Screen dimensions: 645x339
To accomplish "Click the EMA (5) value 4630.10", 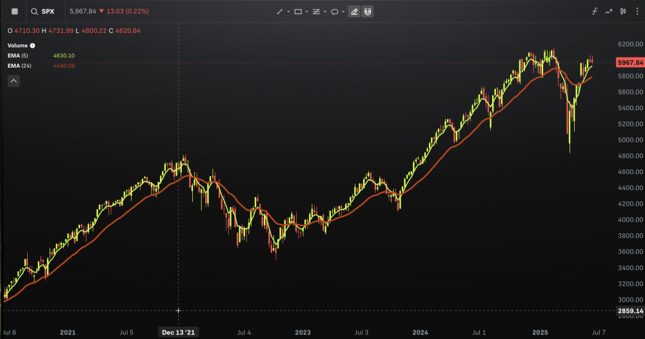I will click(64, 55).
